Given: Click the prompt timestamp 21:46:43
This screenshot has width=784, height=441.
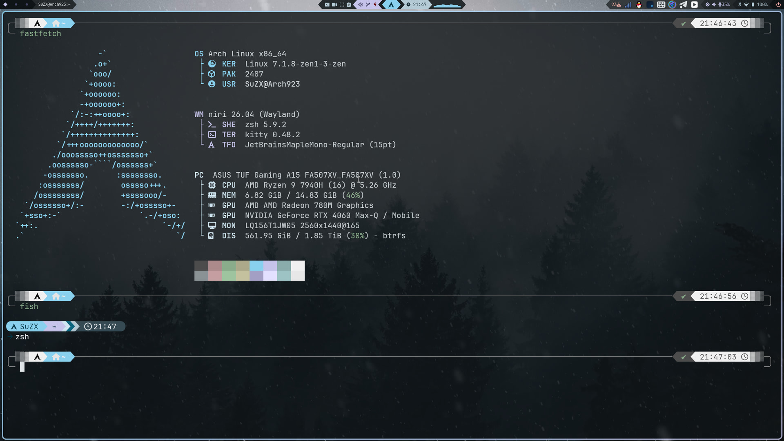Looking at the screenshot, I should tap(718, 23).
